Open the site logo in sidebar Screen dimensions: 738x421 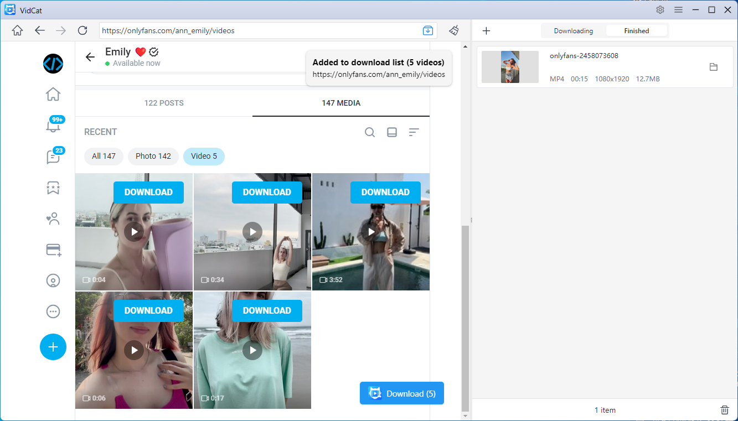tap(53, 64)
